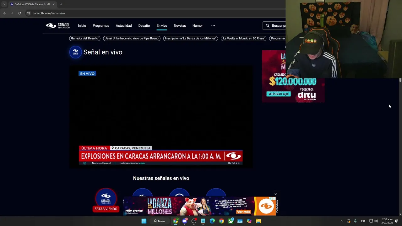Screen dimensions: 402x226
Task: Click Inscripción a 'La Danza de los Millones' tag
Action: click(191, 38)
